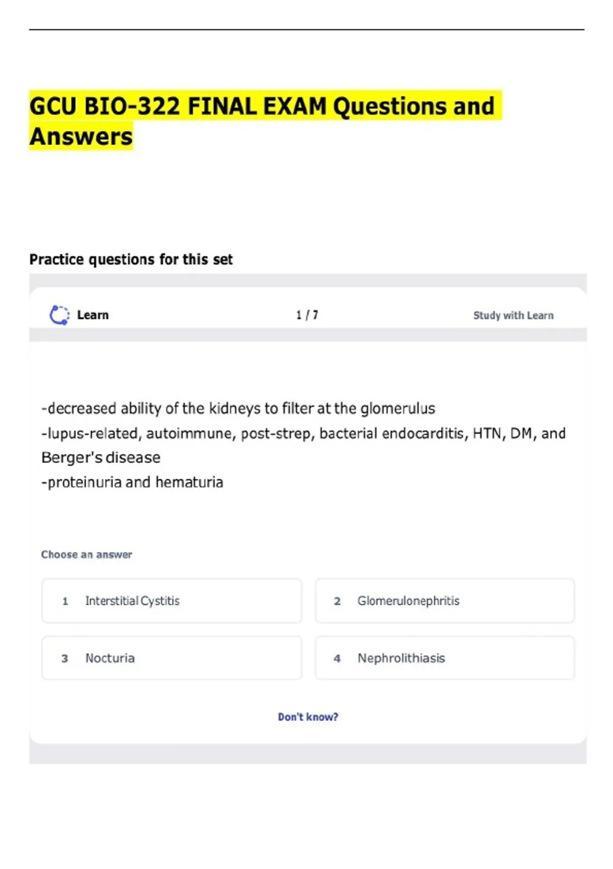Screen dimensions: 613x869
Task: Click the bold Learn label beside icon
Action: coord(92,315)
